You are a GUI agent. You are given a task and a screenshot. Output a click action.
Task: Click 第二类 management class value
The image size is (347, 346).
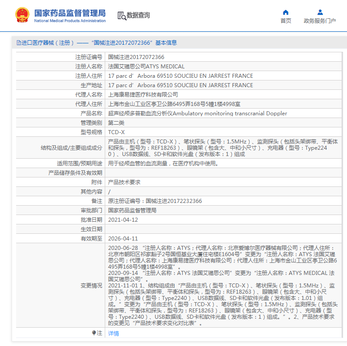click(116, 122)
